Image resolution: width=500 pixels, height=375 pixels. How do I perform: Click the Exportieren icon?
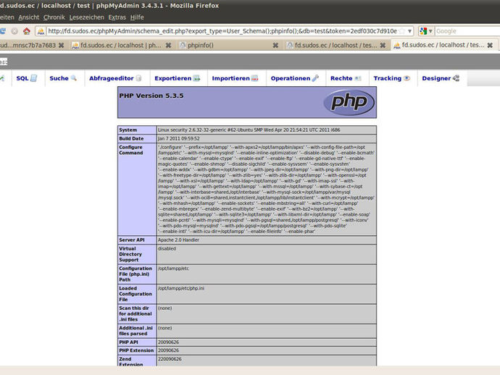pyautogui.click(x=197, y=78)
